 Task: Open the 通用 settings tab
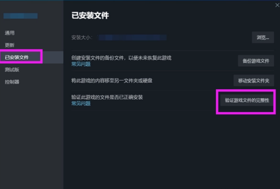coord(10,33)
